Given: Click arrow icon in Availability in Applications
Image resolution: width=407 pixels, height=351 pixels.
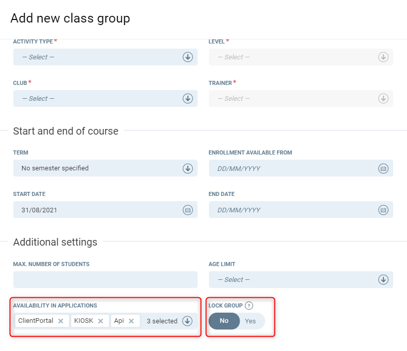Looking at the screenshot, I should click(187, 321).
